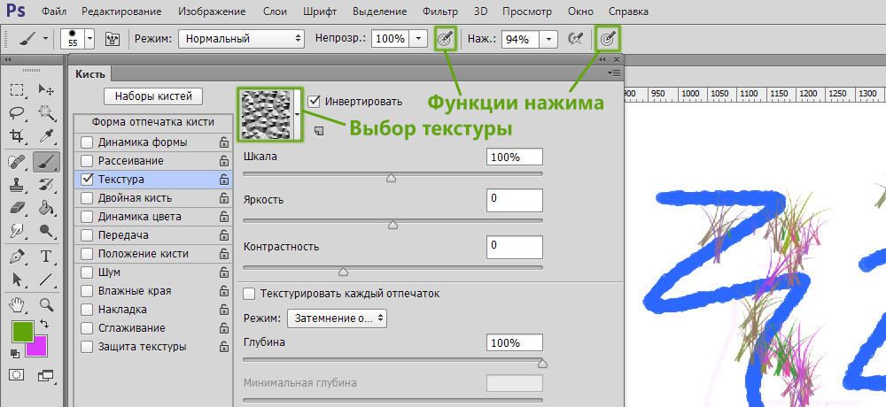
Task: Toggle Quick Mask mode
Action: click(18, 374)
